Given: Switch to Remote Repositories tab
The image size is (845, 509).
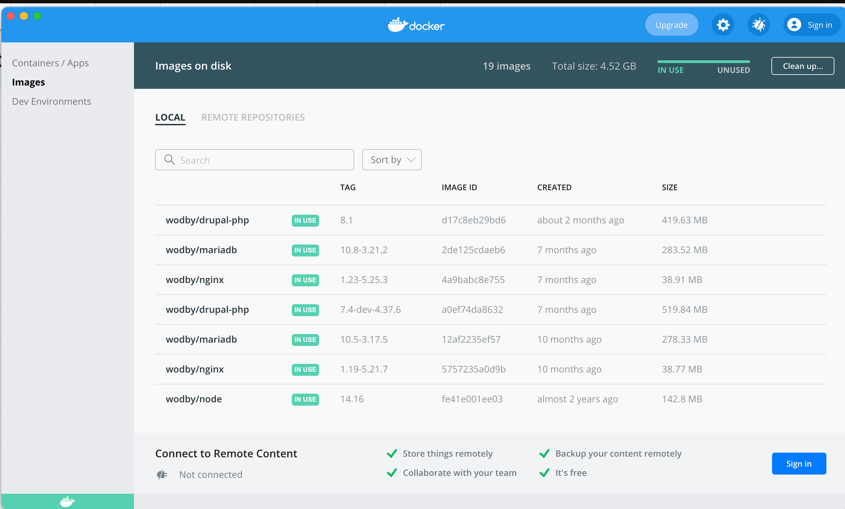Looking at the screenshot, I should pos(253,117).
